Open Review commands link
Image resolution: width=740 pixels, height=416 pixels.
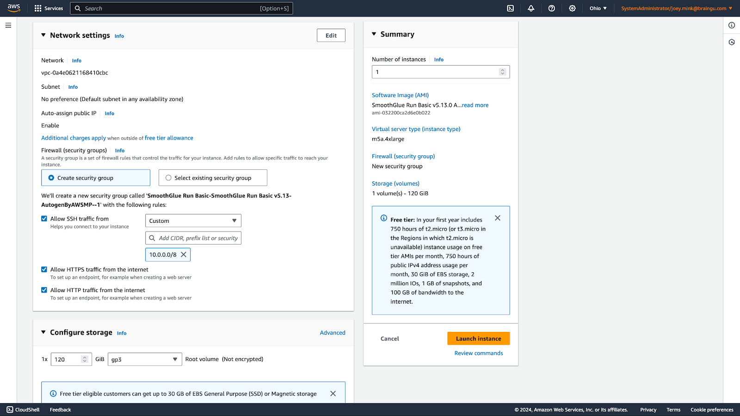pos(479,353)
